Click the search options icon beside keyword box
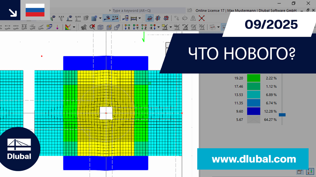This screenshot has height=177, width=316. click(189, 10)
